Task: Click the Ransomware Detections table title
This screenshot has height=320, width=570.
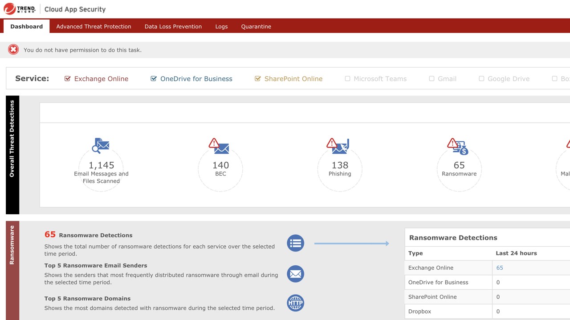Action: (453, 237)
